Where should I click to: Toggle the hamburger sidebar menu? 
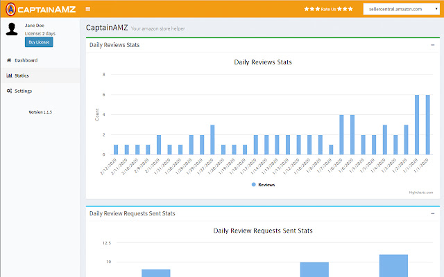click(87, 9)
